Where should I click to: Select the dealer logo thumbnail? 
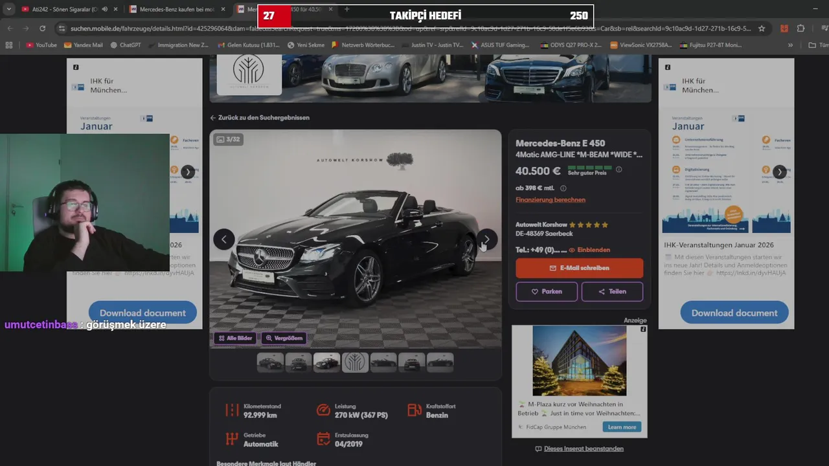point(355,362)
